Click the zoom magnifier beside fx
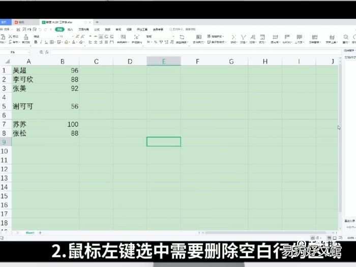The height and width of the screenshot is (267, 356). (41, 52)
